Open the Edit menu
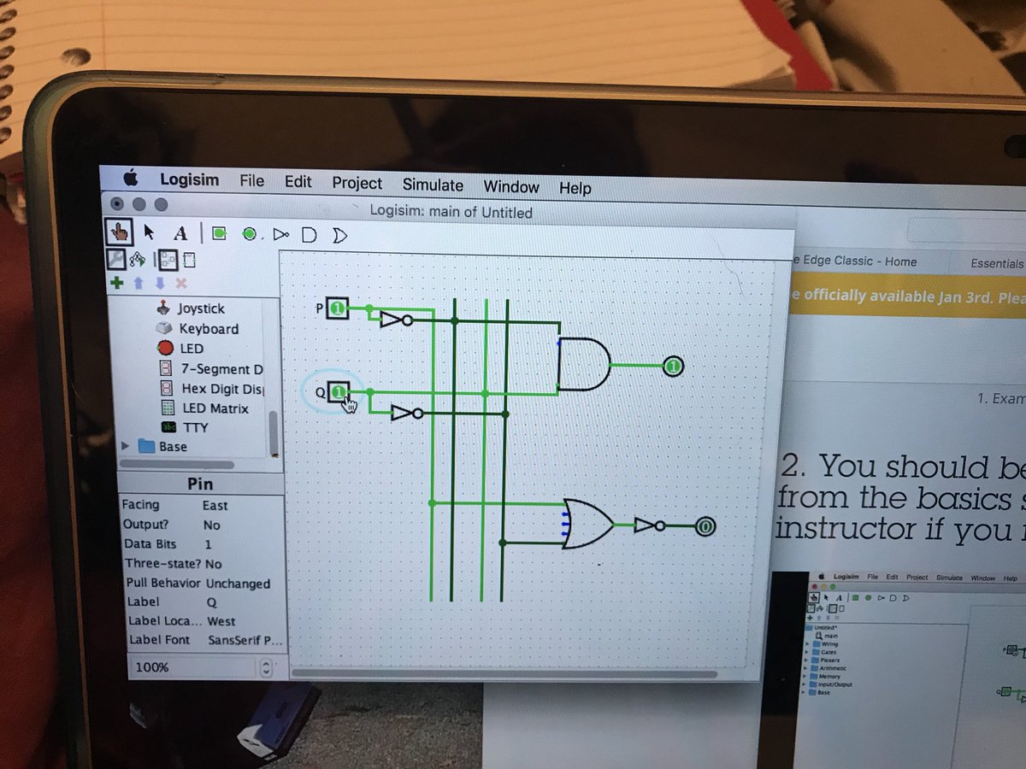The image size is (1026, 769). pyautogui.click(x=298, y=182)
